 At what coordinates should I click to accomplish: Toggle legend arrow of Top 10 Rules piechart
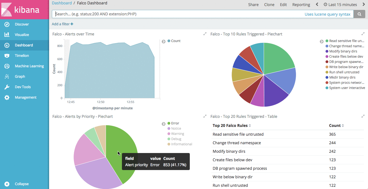(322, 41)
